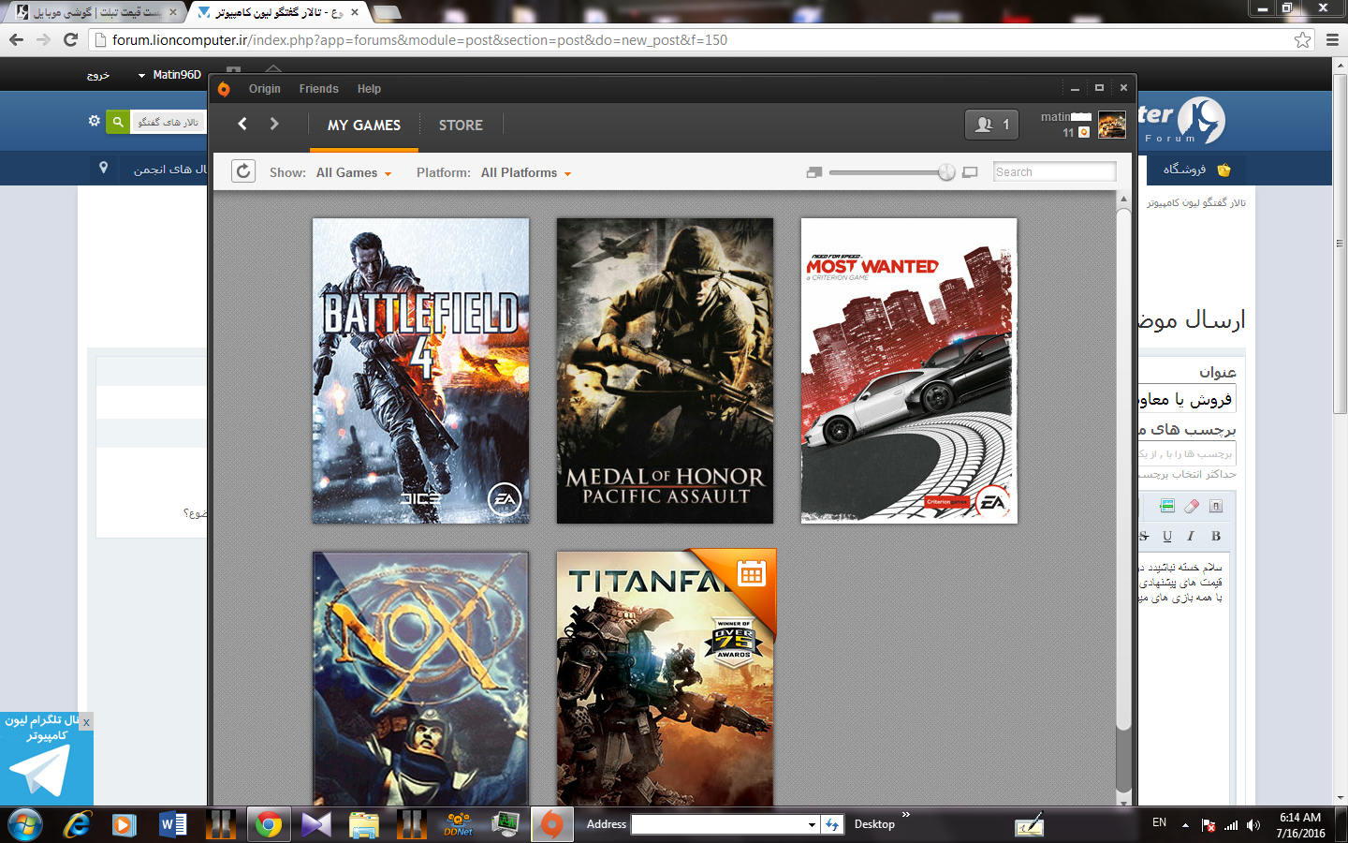Go back using Origin's left arrow
The width and height of the screenshot is (1348, 843).
point(242,124)
